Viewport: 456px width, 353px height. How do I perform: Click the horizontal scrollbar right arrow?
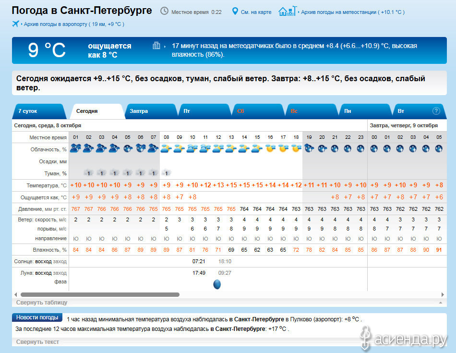point(443,294)
